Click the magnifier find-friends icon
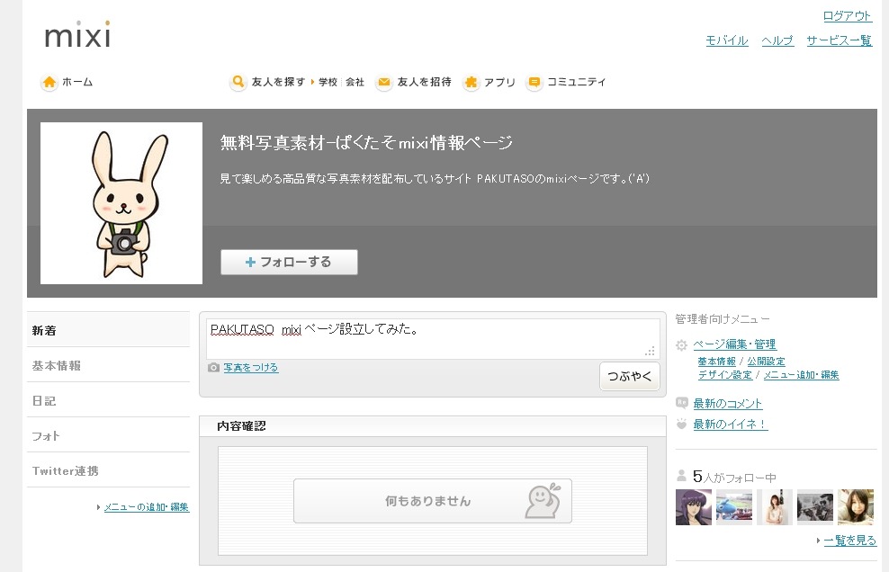 [238, 82]
